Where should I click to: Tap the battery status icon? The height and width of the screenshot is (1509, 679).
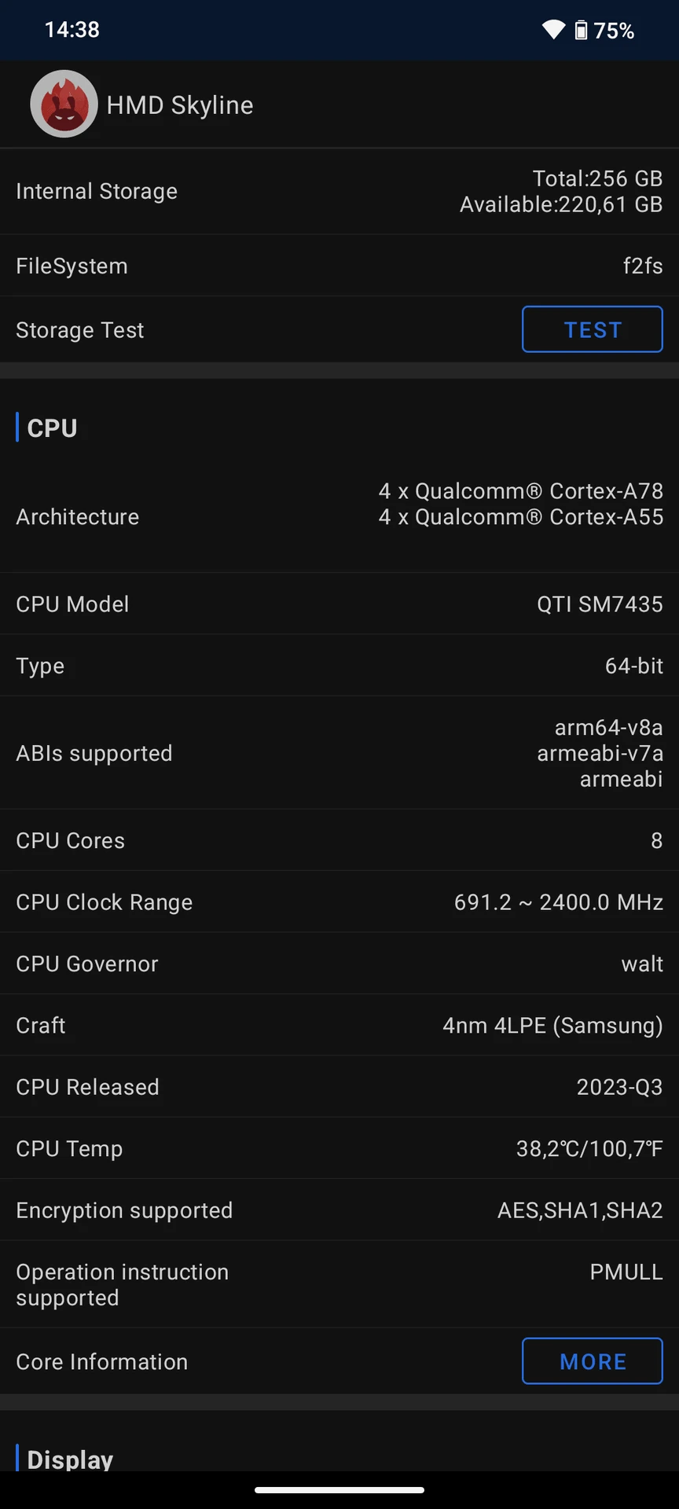click(581, 30)
